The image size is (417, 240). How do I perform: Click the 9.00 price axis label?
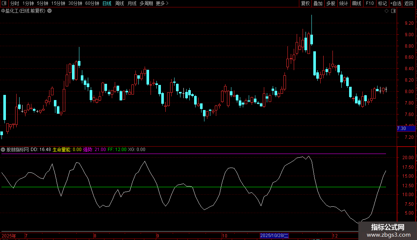click(x=409, y=35)
